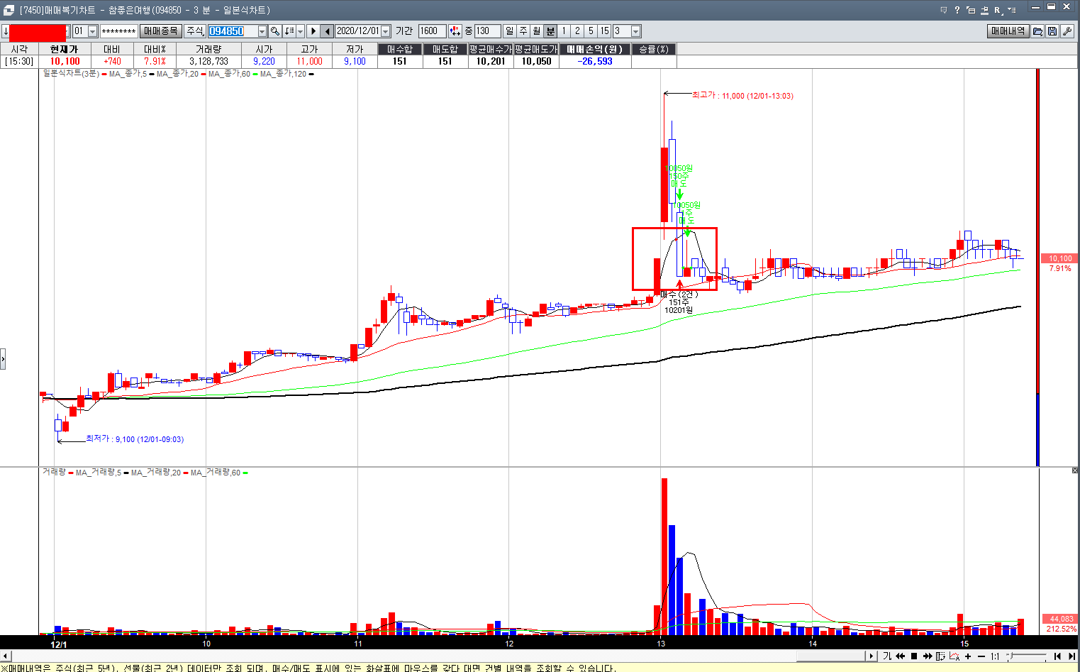Image resolution: width=1080 pixels, height=672 pixels.
Task: Click the rewind double-left arrow icon
Action: coord(901,656)
